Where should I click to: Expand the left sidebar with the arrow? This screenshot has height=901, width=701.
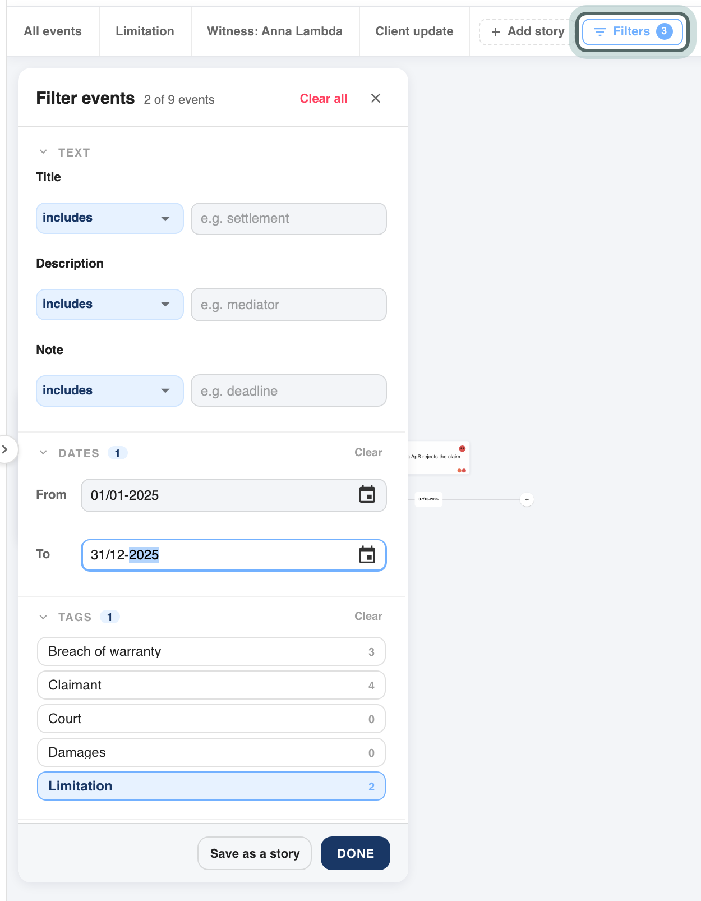coord(5,449)
